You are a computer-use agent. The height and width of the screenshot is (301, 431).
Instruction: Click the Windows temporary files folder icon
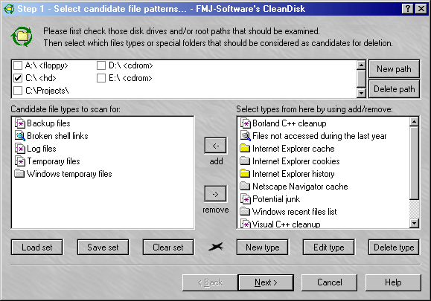(x=19, y=174)
